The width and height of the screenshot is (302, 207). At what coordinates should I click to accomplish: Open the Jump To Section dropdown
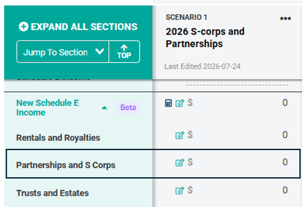63,52
